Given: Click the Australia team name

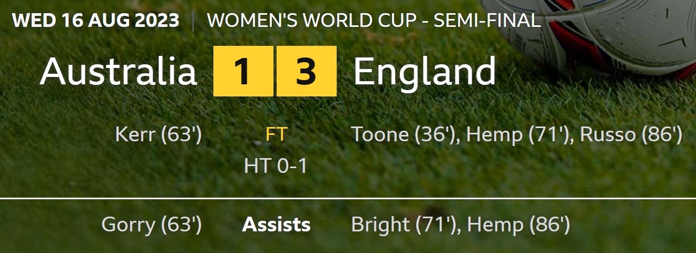Looking at the screenshot, I should (118, 71).
